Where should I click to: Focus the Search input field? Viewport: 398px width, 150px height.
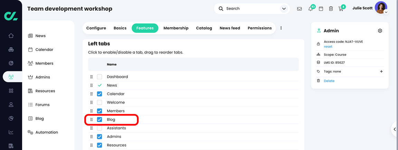point(251,9)
